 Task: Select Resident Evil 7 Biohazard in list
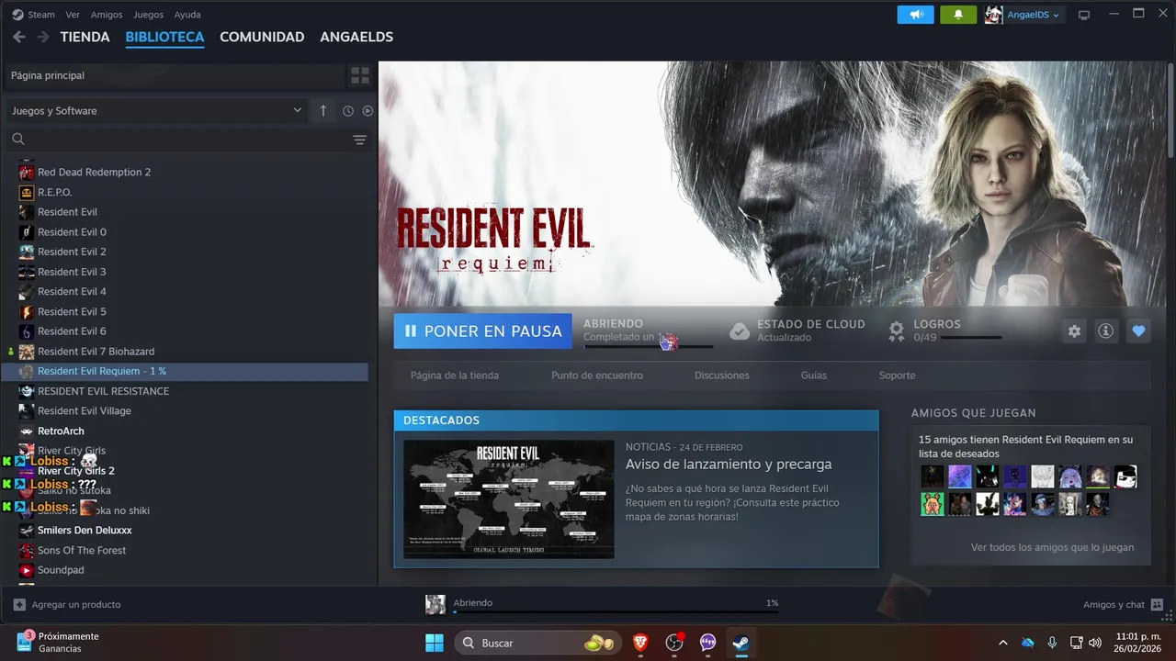pyautogui.click(x=96, y=352)
